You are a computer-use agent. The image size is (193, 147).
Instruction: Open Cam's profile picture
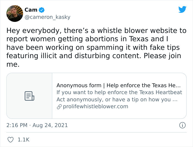15,14
